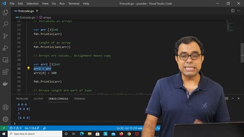The image size is (244, 137).
Task: Click the 'var arr [3]int' line
Action: pos(46,30)
